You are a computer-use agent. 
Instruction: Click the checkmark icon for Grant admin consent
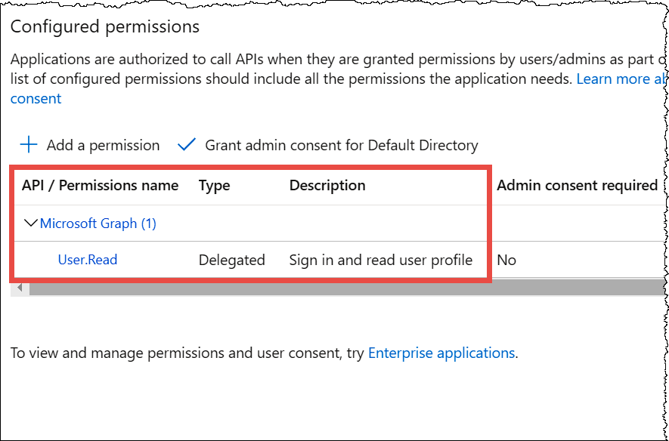(x=186, y=145)
